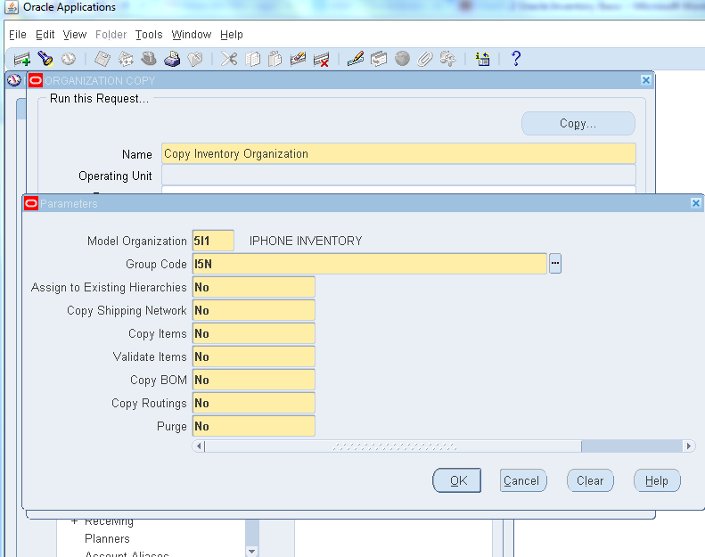Image resolution: width=705 pixels, height=557 pixels.
Task: Click the Copy Shipping Network field
Action: click(254, 310)
